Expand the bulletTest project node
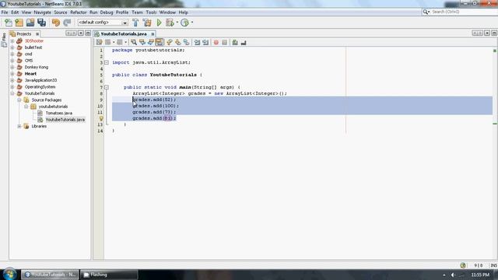 12,47
